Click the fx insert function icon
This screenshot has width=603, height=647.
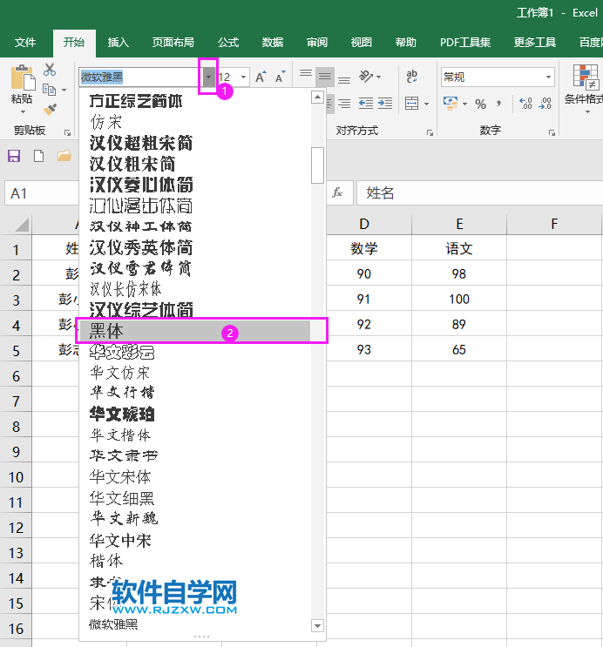[x=337, y=192]
